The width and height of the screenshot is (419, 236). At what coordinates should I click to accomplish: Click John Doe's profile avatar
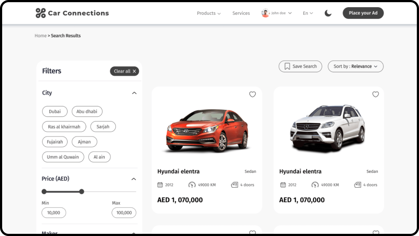(265, 13)
